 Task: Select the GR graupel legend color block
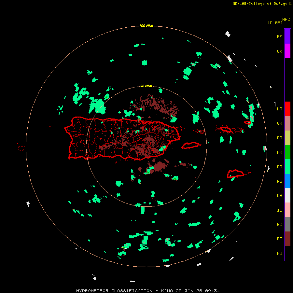[287, 123]
